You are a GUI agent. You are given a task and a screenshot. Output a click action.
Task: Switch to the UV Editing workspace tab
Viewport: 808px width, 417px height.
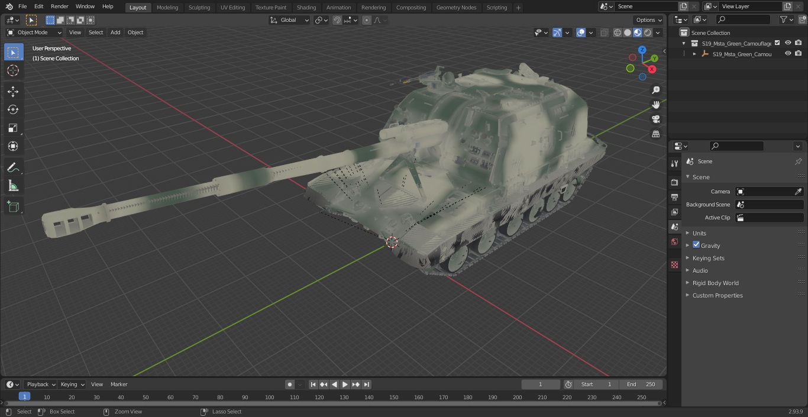tap(232, 8)
